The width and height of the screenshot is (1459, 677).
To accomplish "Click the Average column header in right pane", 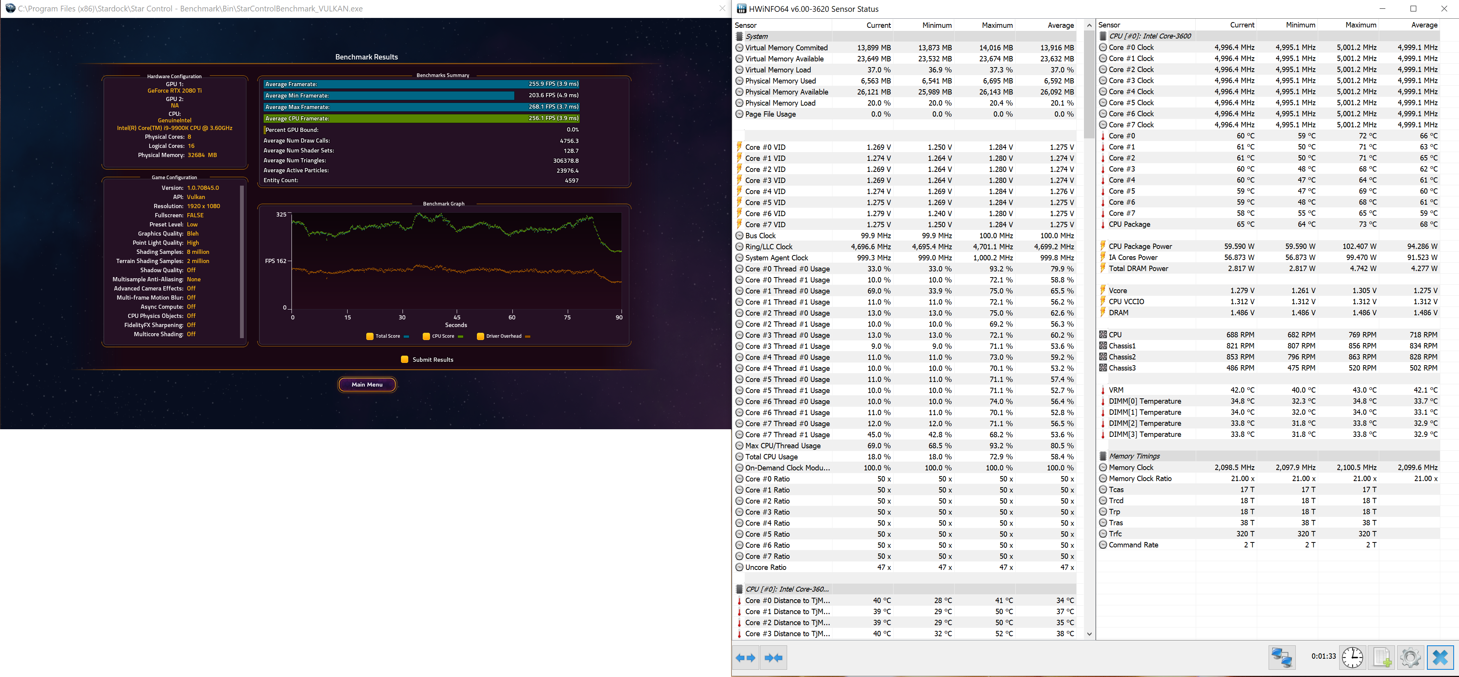I will click(x=1424, y=26).
